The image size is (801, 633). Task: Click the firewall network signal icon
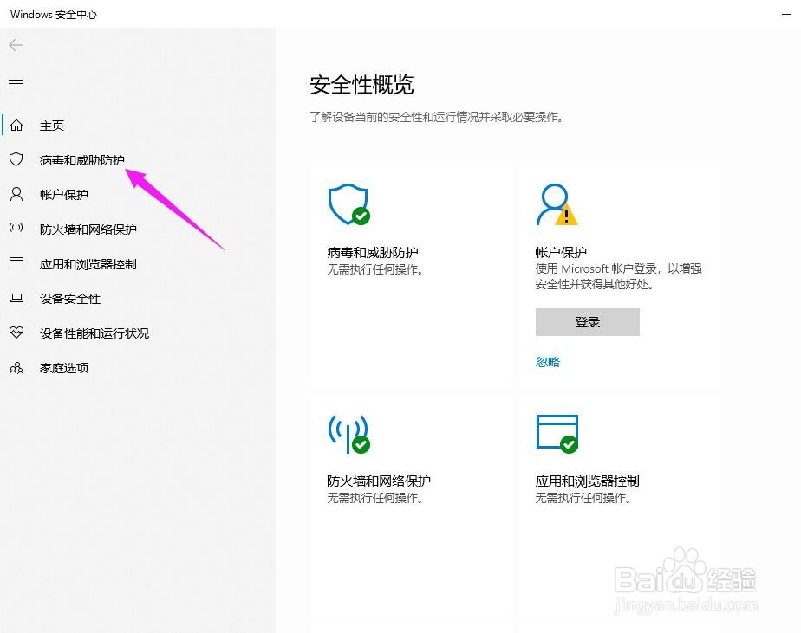click(x=348, y=433)
